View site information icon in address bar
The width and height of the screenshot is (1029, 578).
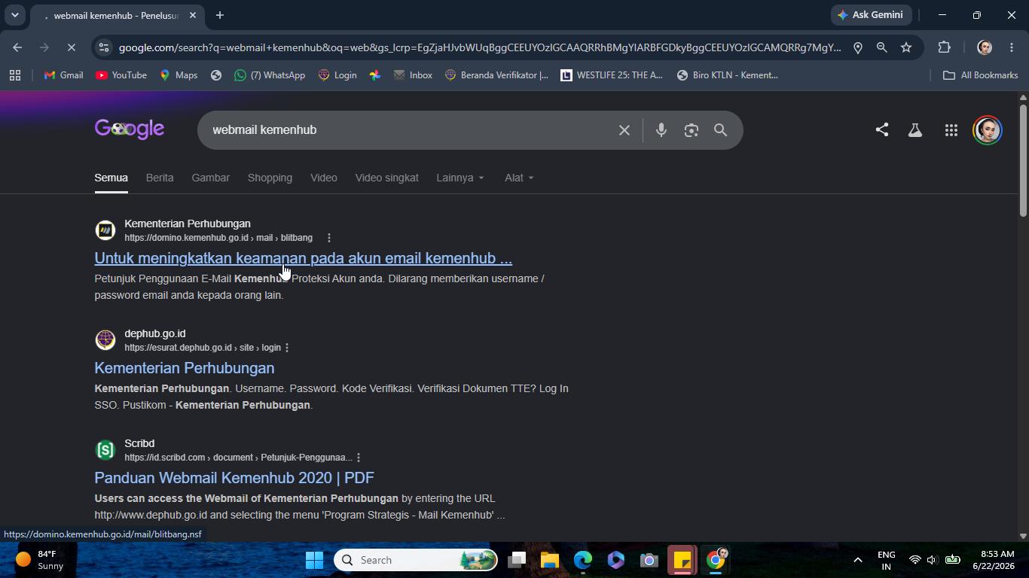(x=104, y=47)
